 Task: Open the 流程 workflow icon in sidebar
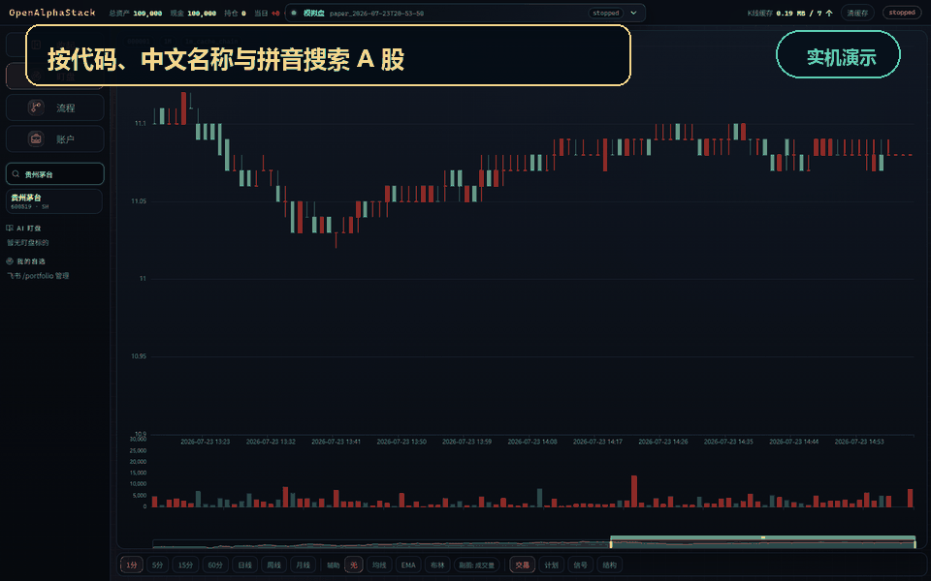pyautogui.click(x=36, y=107)
